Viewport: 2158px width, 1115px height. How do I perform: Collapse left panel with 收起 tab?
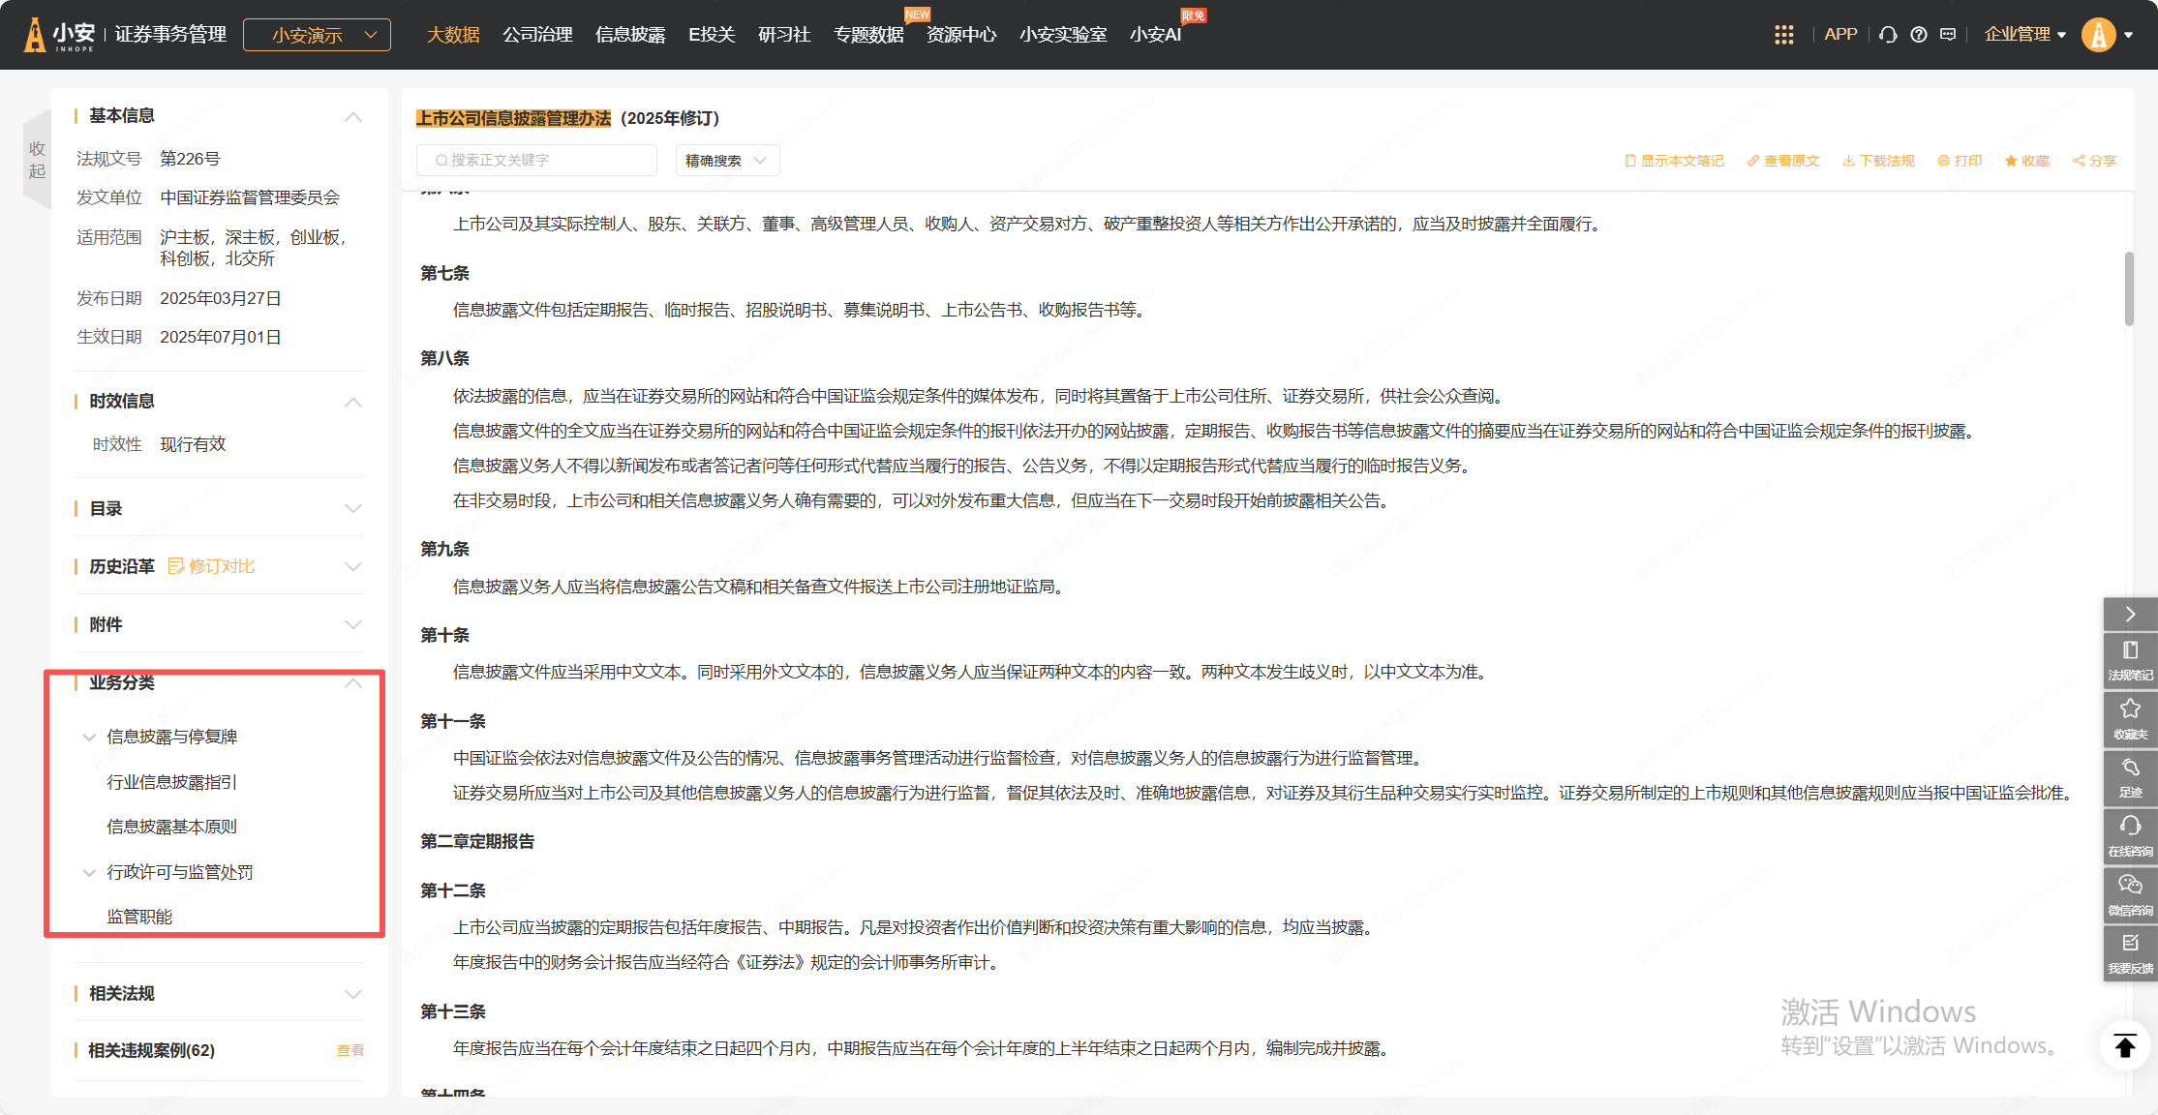pos(37,160)
